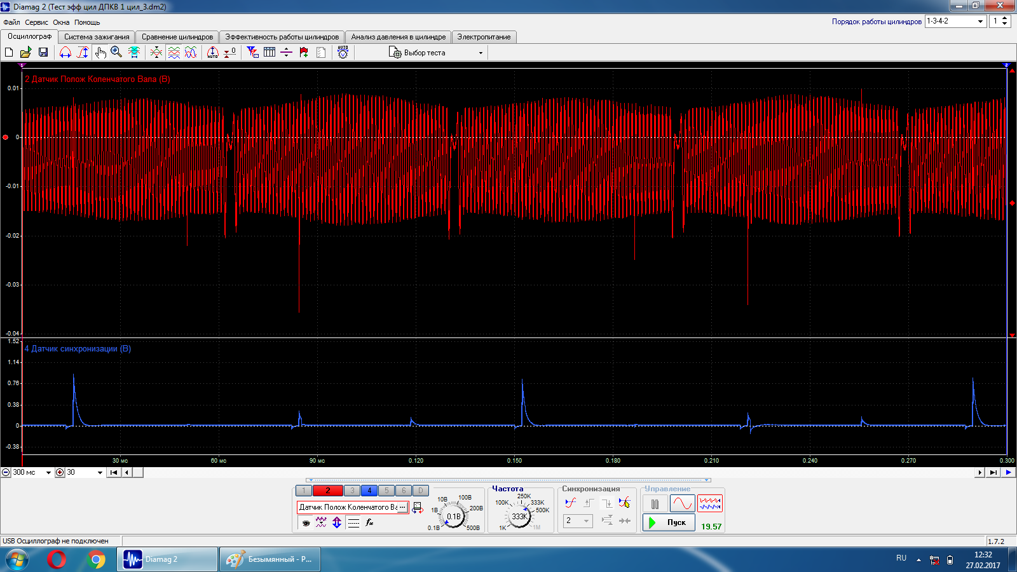
Task: Switch to the Система зажигания tab
Action: [x=97, y=37]
